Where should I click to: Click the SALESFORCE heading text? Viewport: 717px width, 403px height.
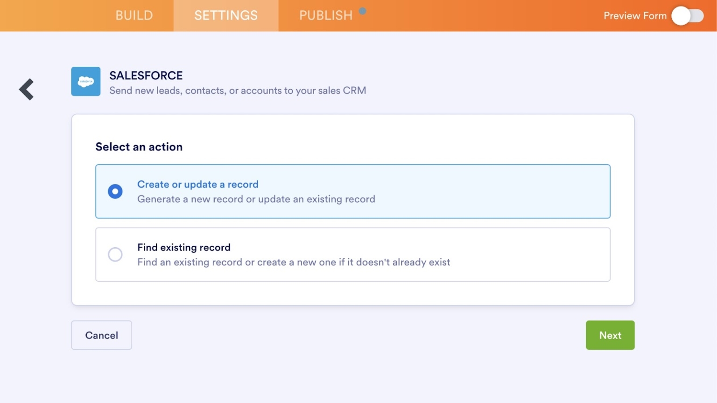tap(146, 75)
